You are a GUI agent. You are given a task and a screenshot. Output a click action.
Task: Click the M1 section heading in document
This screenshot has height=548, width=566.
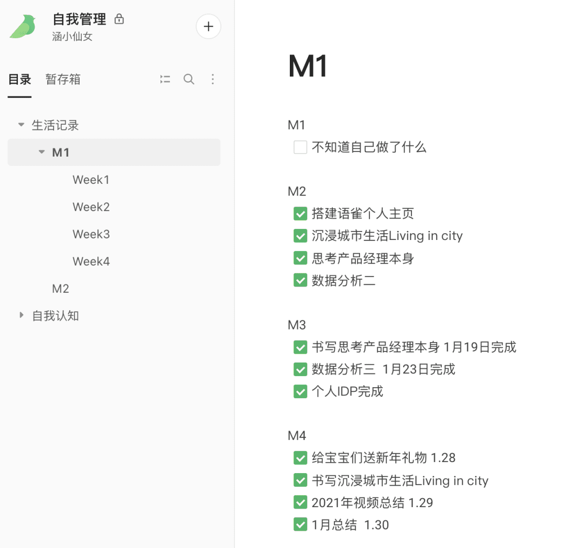tap(297, 125)
